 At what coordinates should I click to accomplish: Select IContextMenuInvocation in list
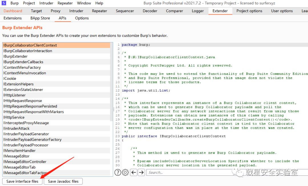(x=56, y=73)
